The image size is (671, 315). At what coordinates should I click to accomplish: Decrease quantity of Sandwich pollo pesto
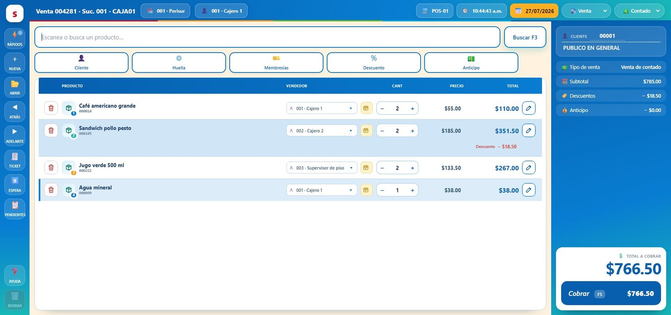tap(382, 131)
